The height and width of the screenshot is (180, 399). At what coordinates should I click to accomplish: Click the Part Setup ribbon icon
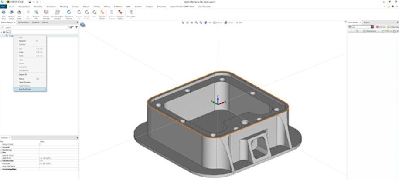coord(3,14)
